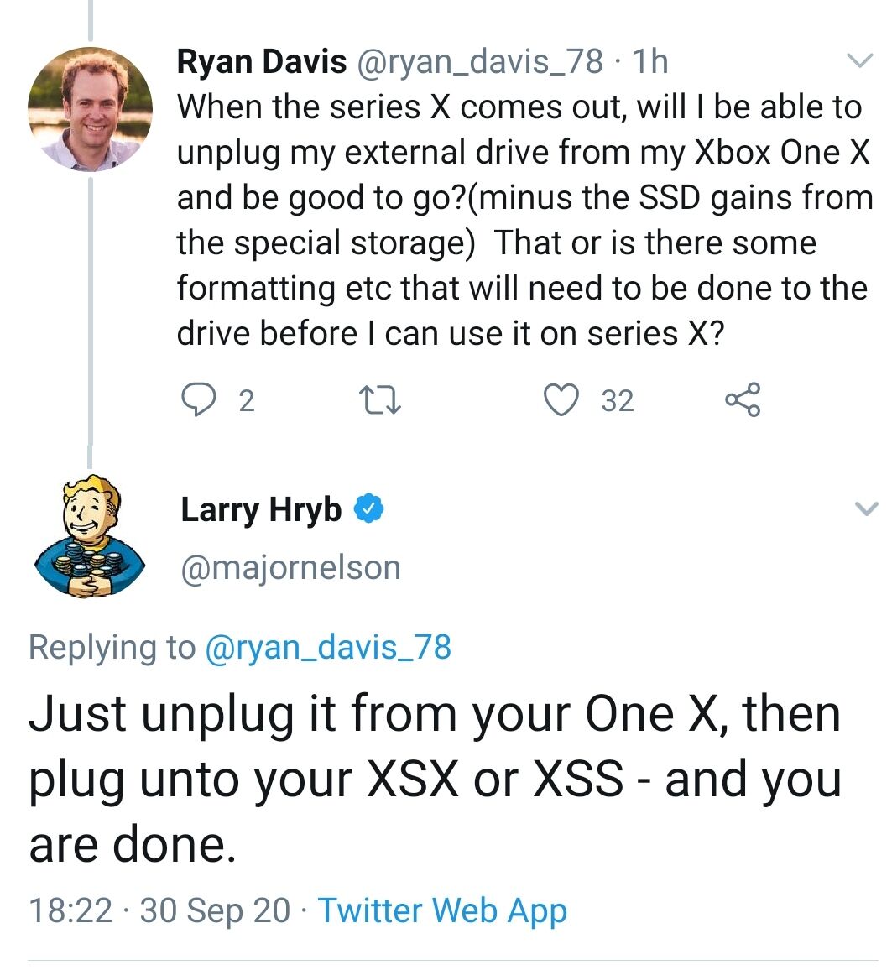The height and width of the screenshot is (970, 892).
Task: Expand options chevron on Ryan Davis's tweet
Action: tap(858, 60)
